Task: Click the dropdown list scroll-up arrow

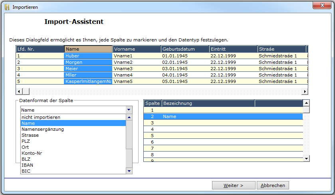Action: click(x=129, y=117)
